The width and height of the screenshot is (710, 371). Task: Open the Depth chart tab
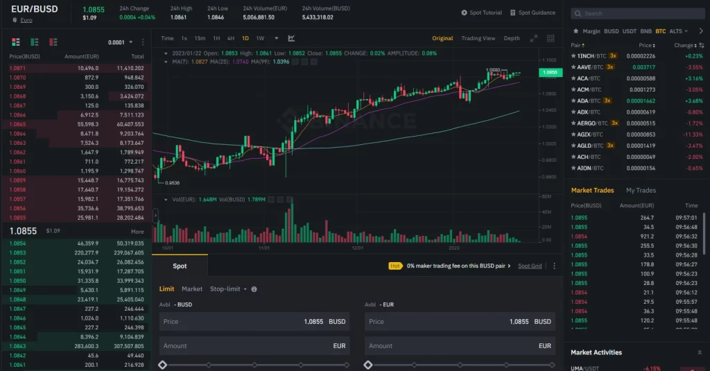tap(512, 39)
